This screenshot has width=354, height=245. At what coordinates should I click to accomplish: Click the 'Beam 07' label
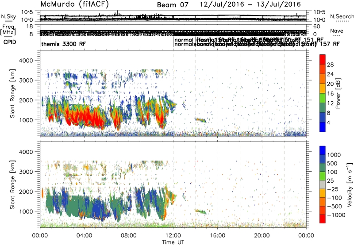tap(173, 5)
